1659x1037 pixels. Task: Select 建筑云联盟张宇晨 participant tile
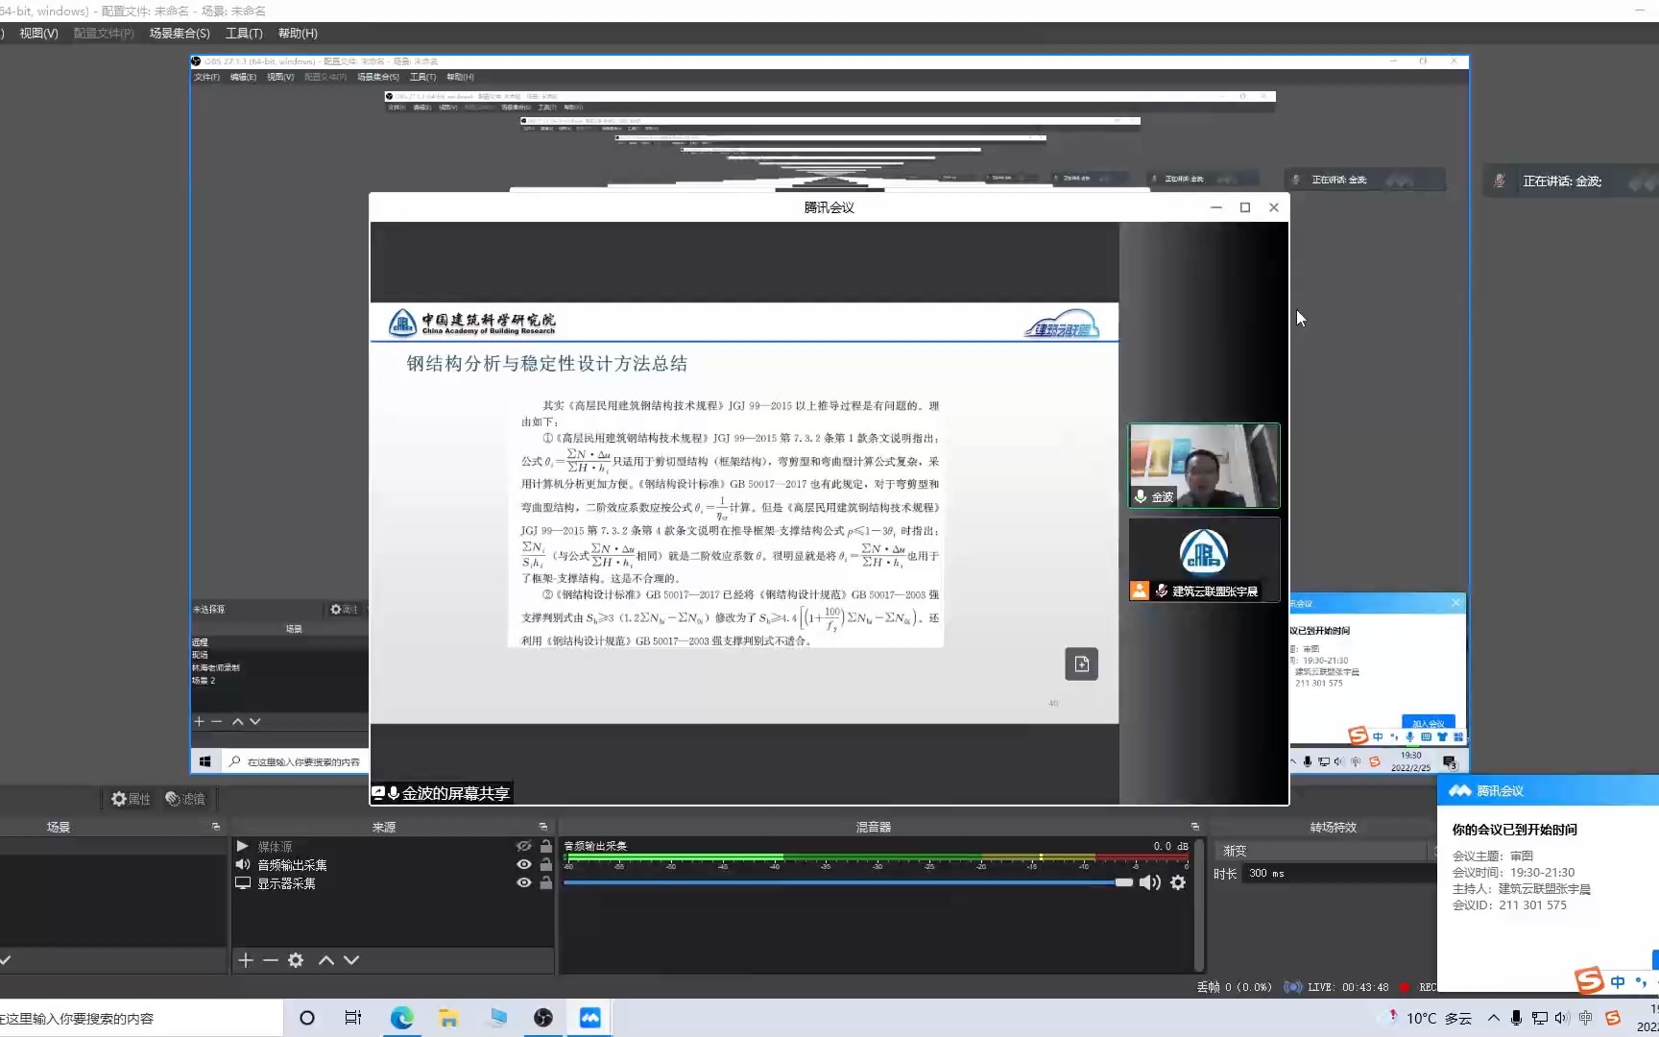[1204, 561]
